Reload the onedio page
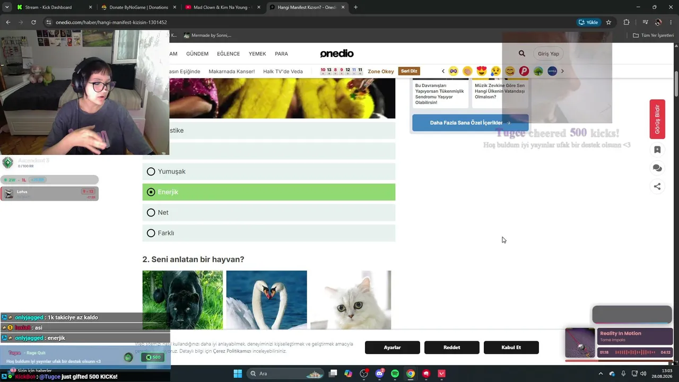 coord(33,22)
